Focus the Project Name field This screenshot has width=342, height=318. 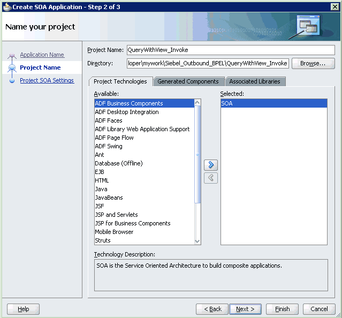[x=231, y=50]
